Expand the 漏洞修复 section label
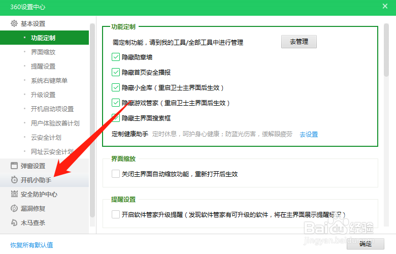The height and width of the screenshot is (254, 396). coord(33,208)
